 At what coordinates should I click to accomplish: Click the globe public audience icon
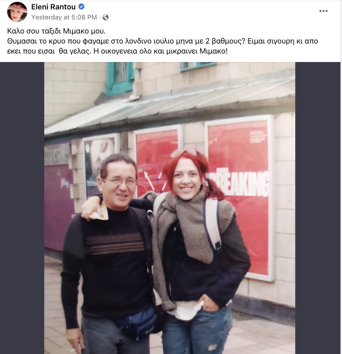pyautogui.click(x=105, y=17)
